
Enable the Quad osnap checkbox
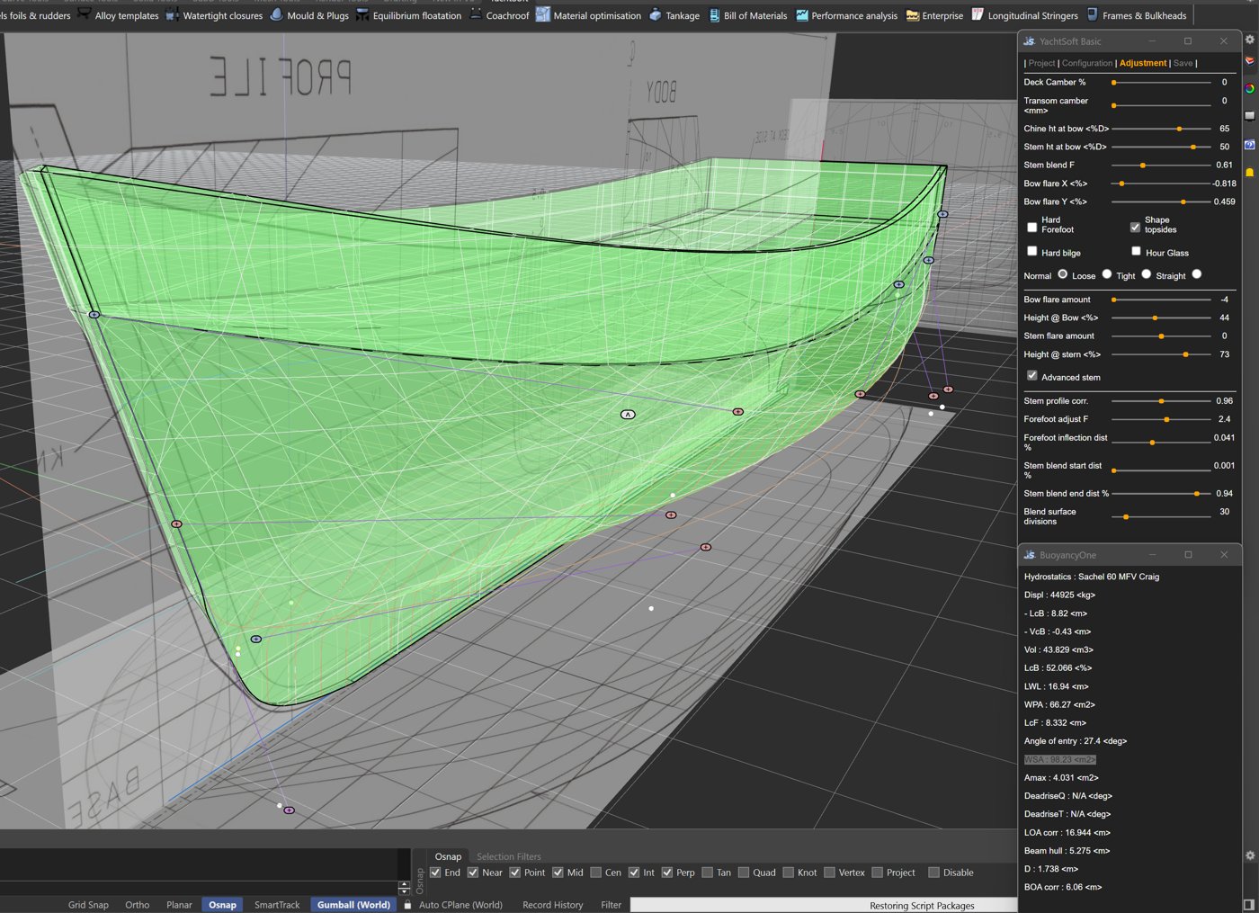pos(744,873)
